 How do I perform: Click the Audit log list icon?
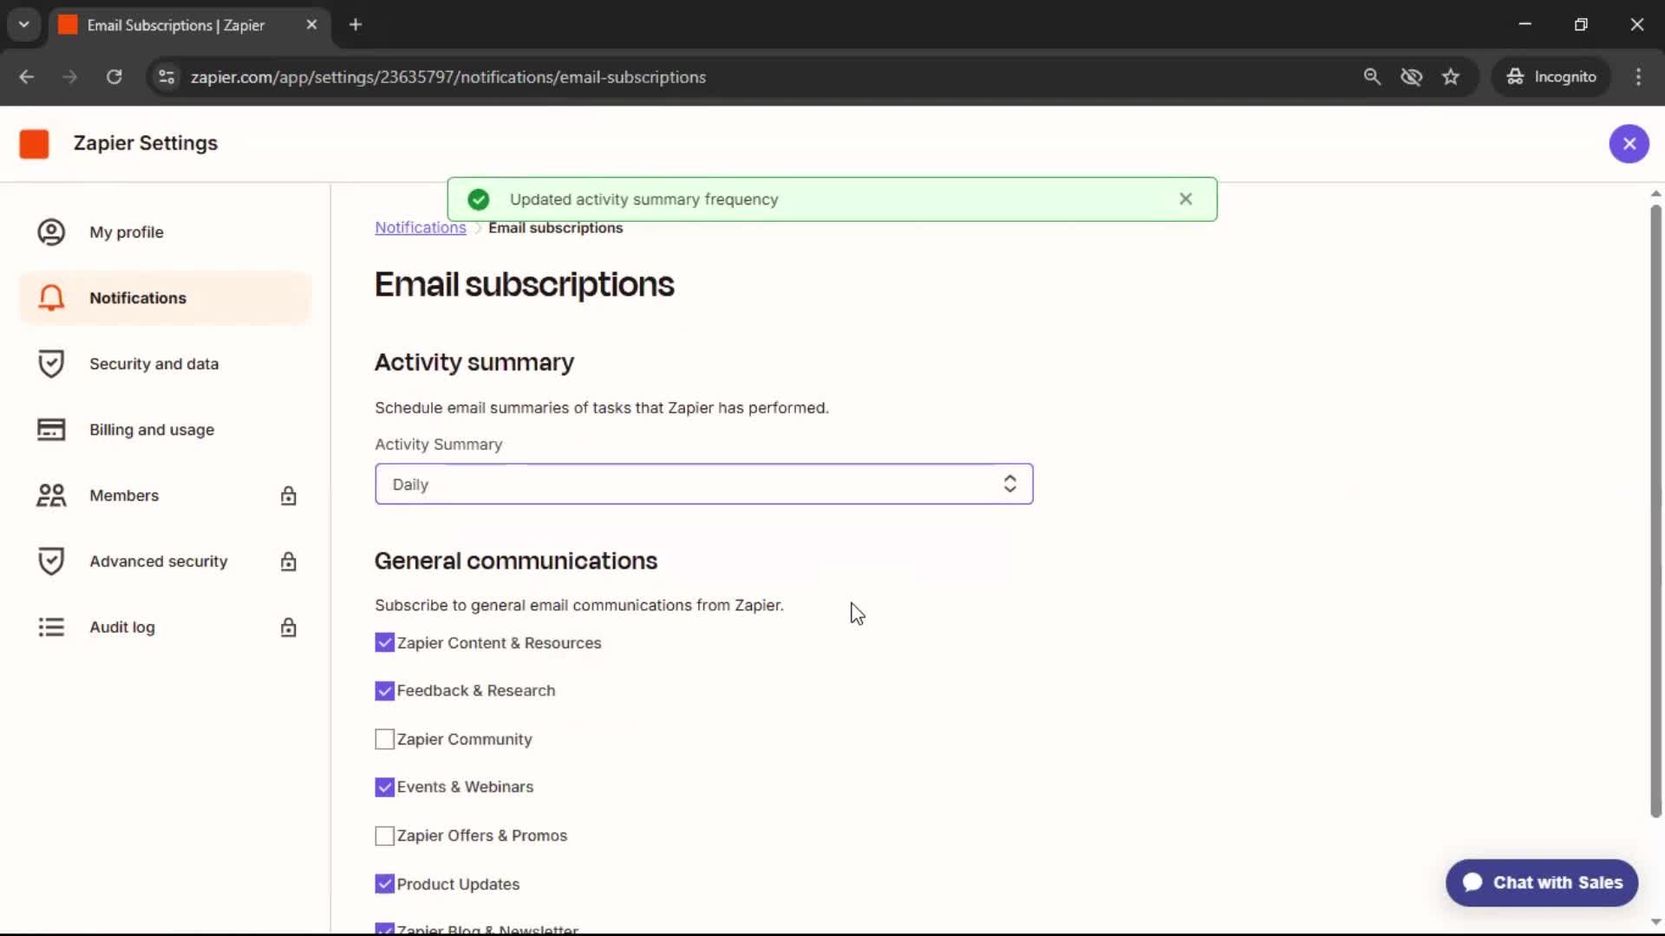[x=51, y=627]
